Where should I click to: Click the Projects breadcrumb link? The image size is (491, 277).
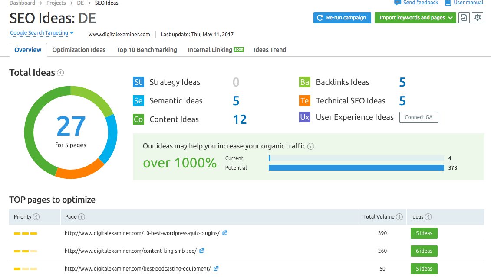click(56, 3)
